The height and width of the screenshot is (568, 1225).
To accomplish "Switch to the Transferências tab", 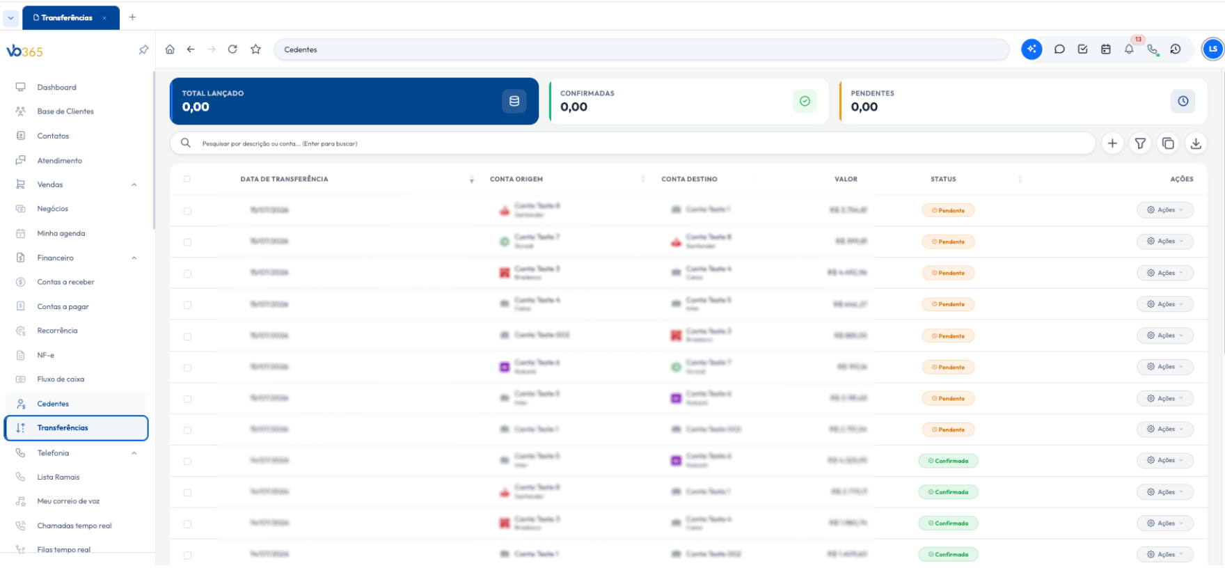I will [x=71, y=18].
